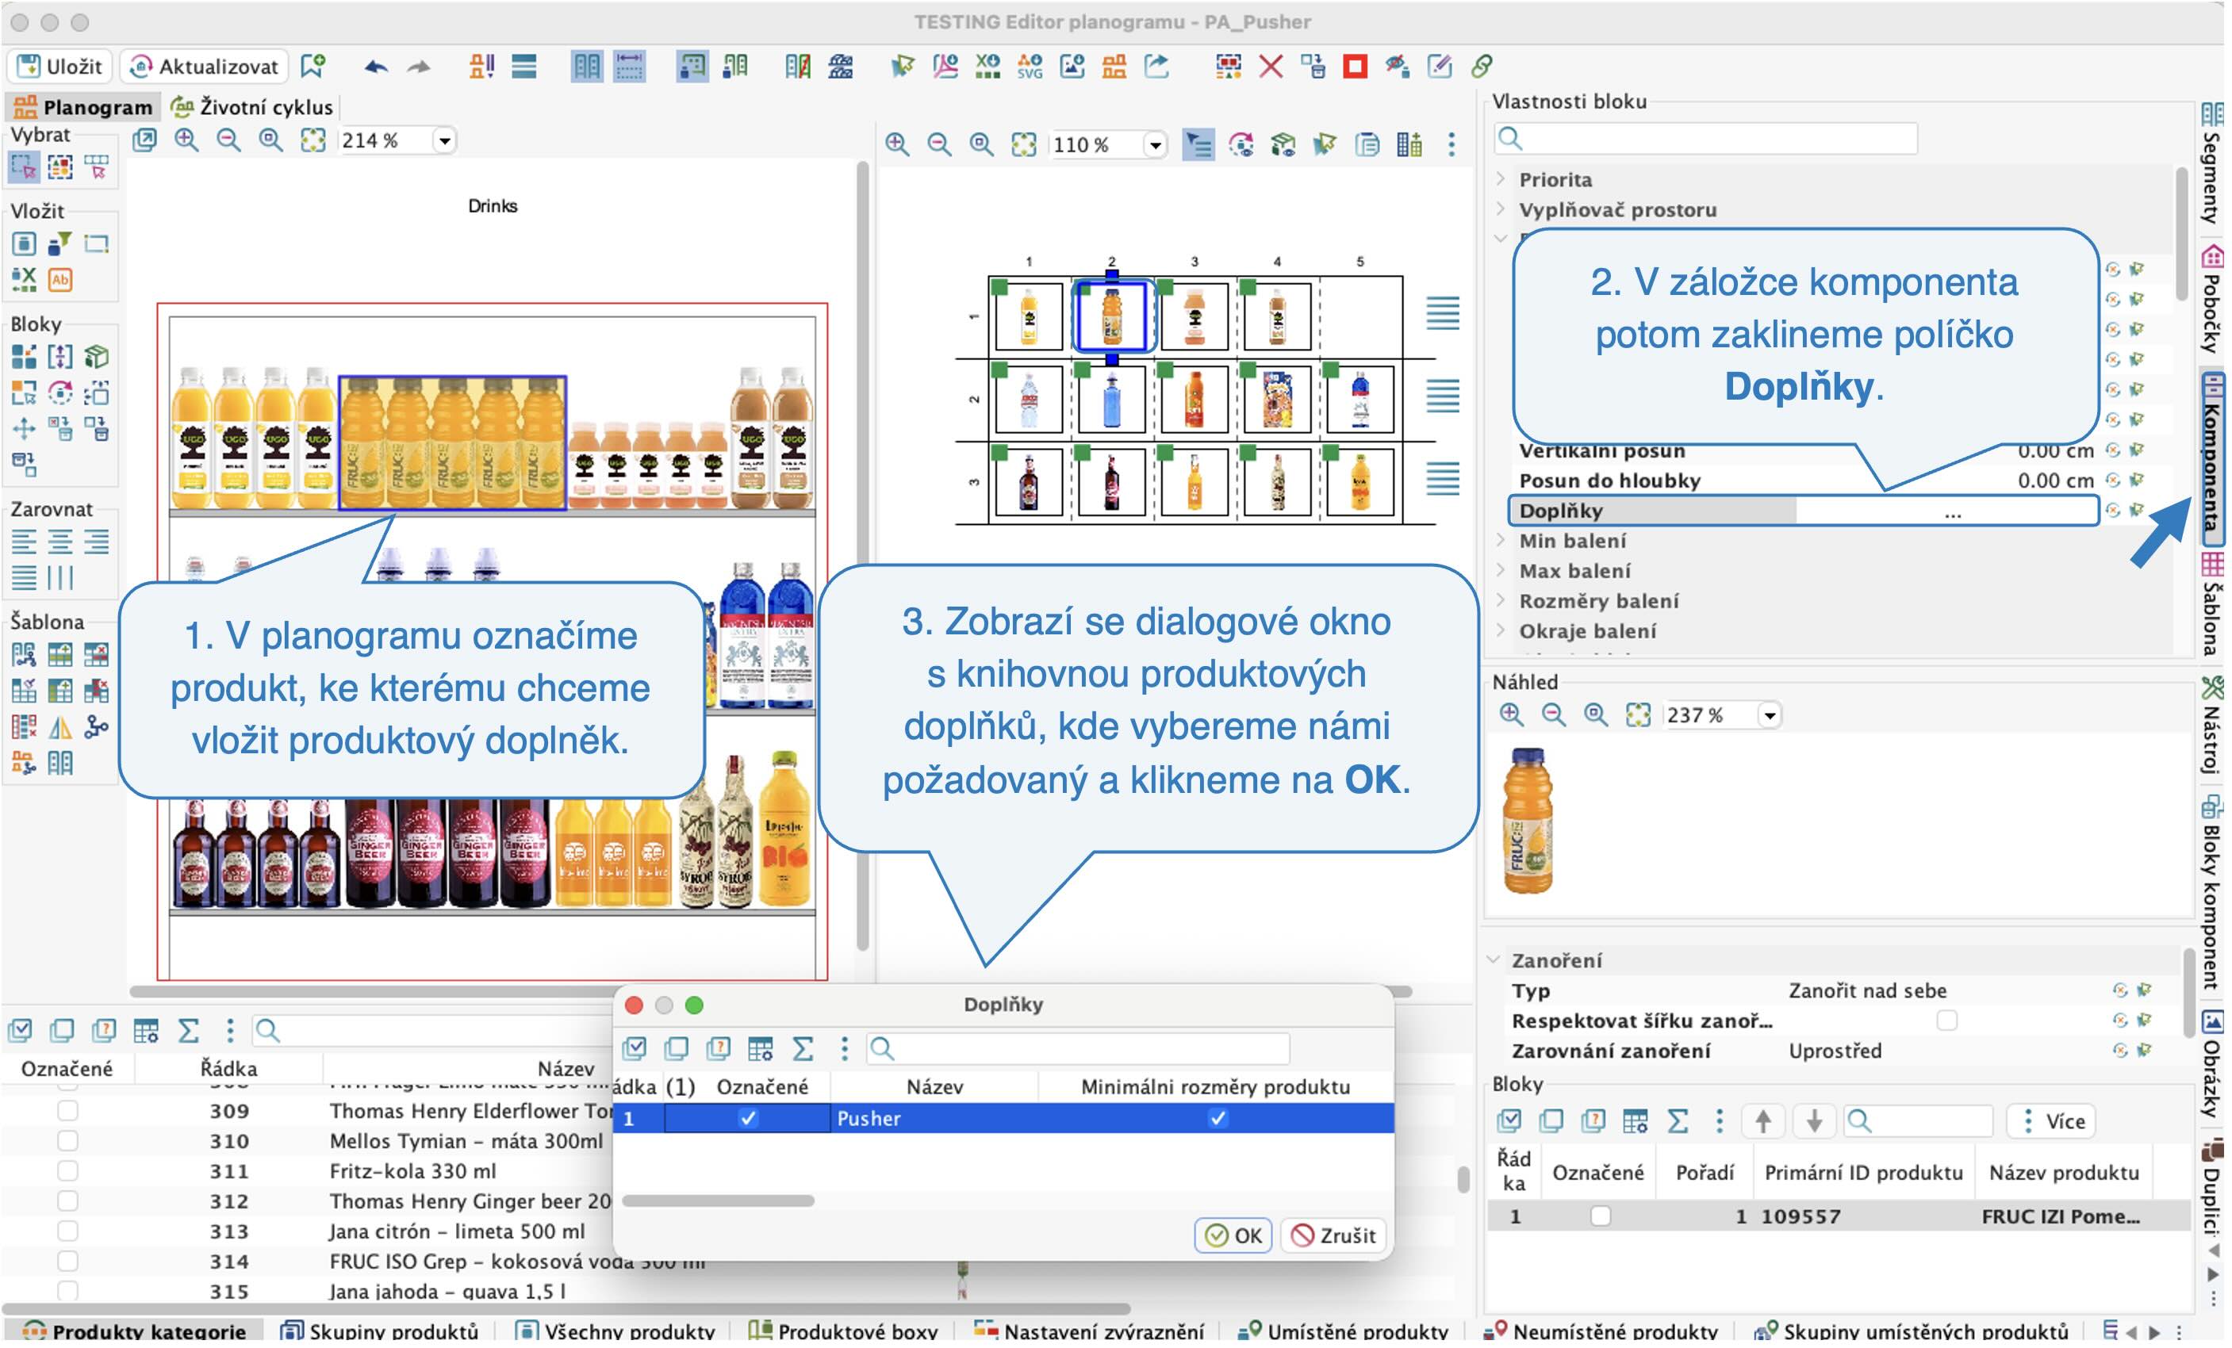Click the planogram view vertical scrollbar

(x=862, y=554)
